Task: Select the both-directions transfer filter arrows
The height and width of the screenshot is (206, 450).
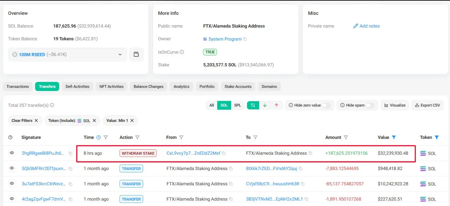Action: [253, 105]
